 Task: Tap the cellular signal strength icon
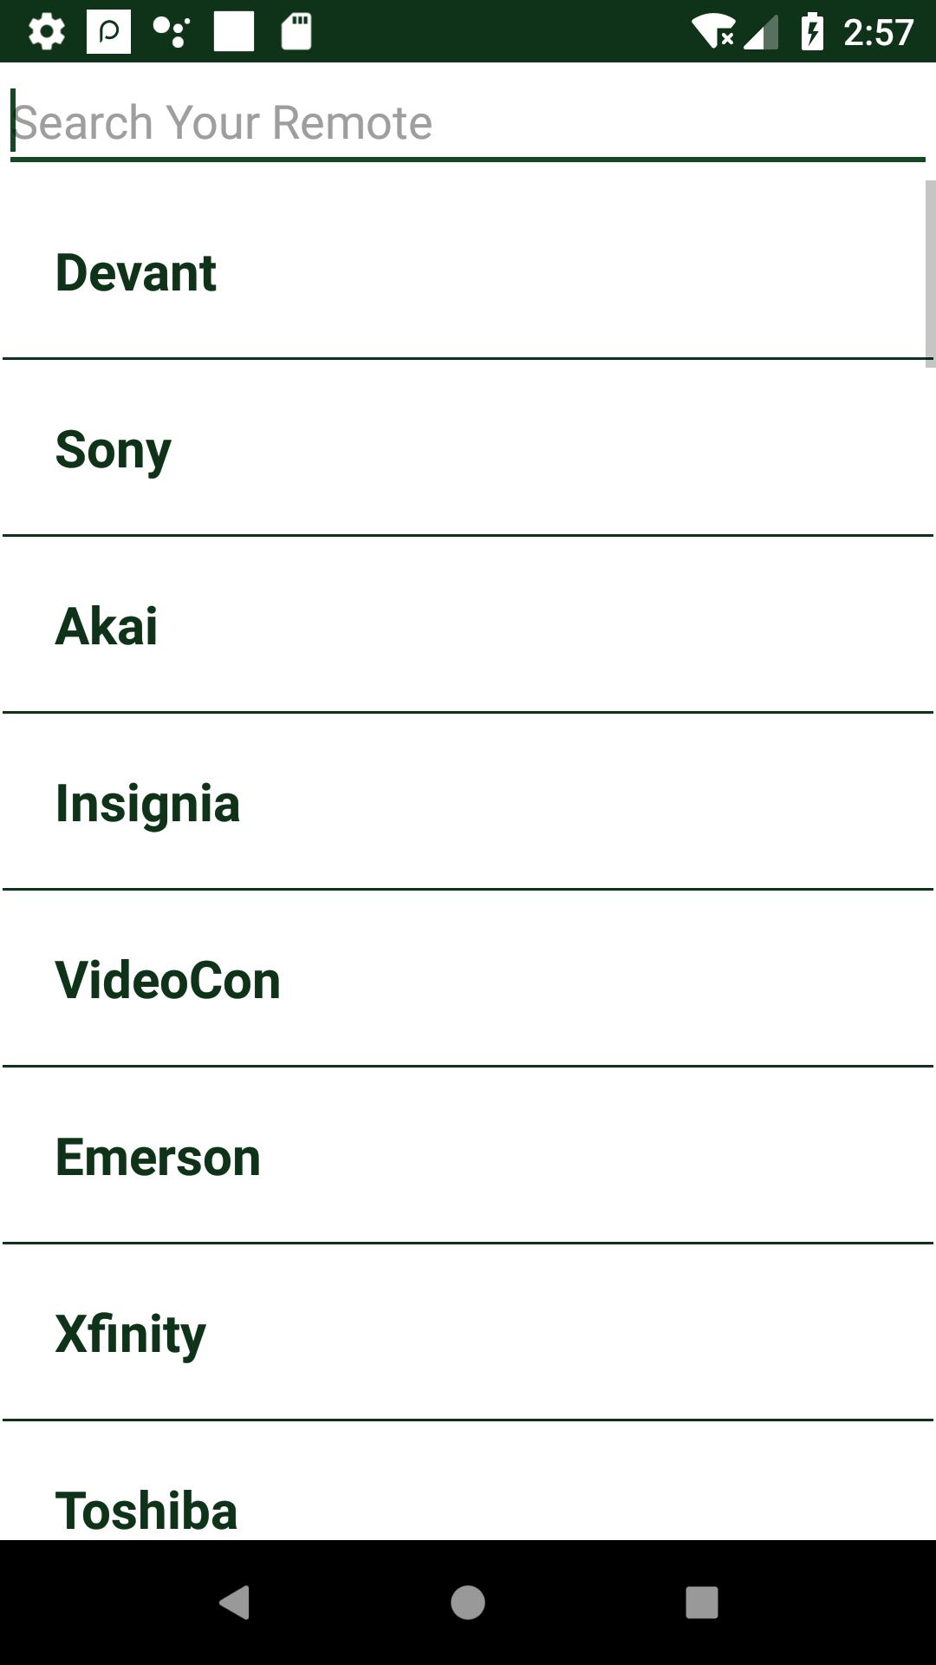(x=761, y=32)
